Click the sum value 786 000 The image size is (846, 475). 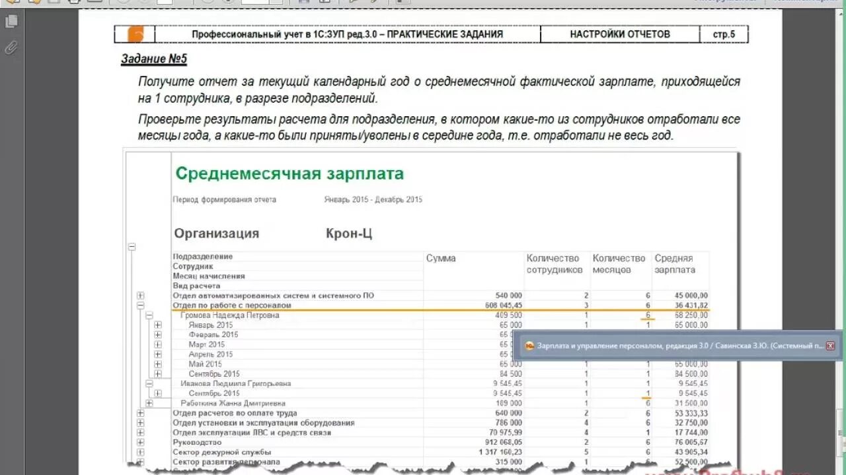(x=508, y=423)
